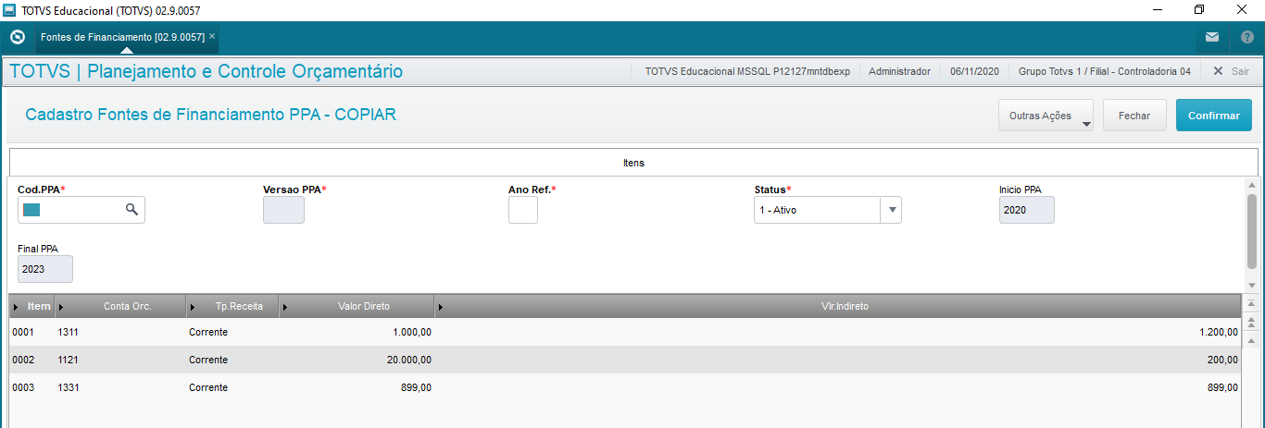
Task: Click the Sair X icon
Action: pos(1218,71)
